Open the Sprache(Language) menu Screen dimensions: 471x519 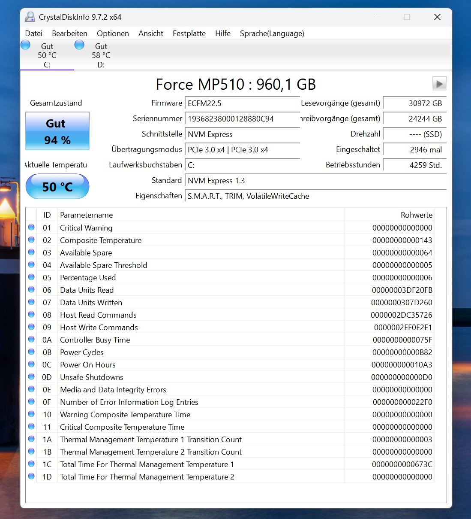pyautogui.click(x=272, y=33)
